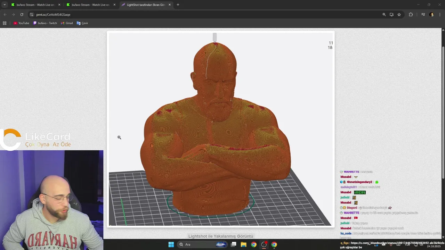Switch to the first bufavo Stream tab
Image resolution: width=445 pixels, height=250 pixels.
pyautogui.click(x=36, y=5)
